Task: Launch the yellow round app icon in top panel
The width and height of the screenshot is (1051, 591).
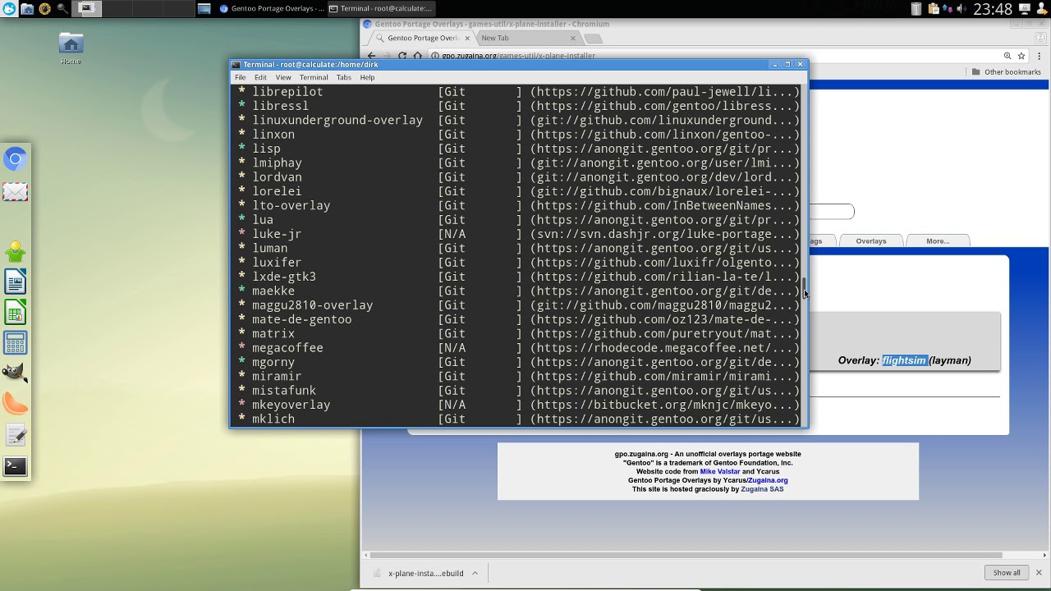Action: click(44, 9)
